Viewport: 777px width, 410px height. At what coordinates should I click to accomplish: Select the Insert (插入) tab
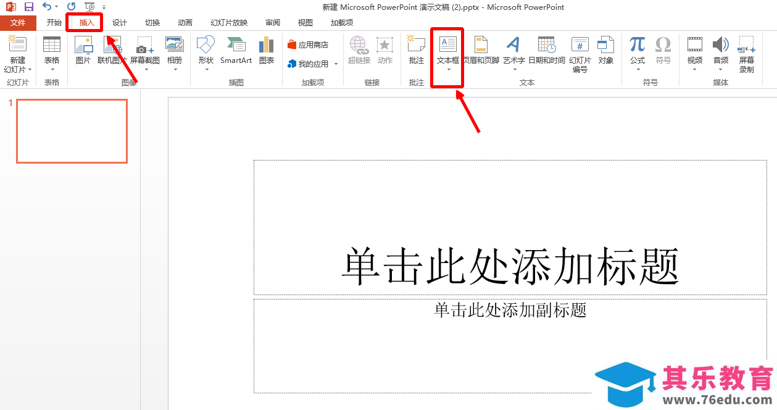point(87,23)
